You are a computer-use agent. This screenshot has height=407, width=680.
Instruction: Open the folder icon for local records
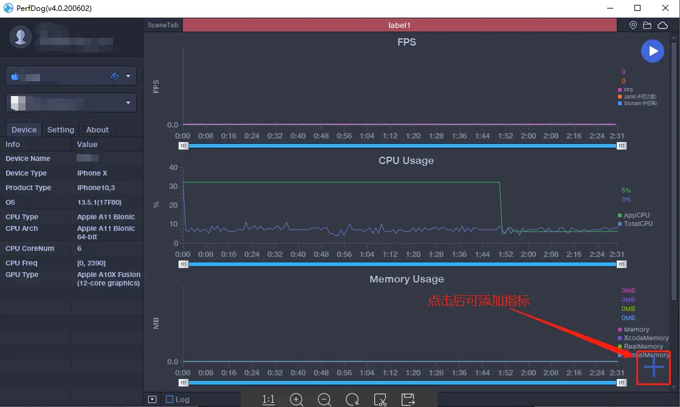(x=647, y=25)
